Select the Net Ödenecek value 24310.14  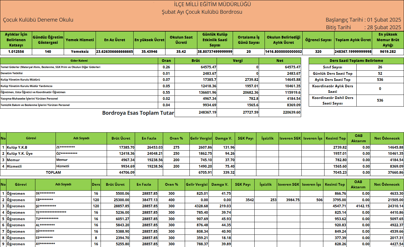(x=395, y=206)
